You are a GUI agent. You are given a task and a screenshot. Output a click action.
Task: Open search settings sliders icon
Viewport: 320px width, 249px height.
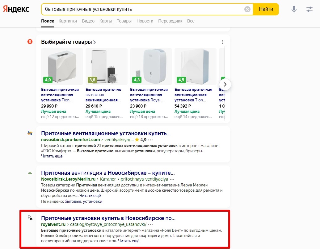(x=309, y=9)
